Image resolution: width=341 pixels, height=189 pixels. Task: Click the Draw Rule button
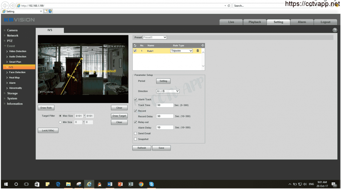(46, 108)
